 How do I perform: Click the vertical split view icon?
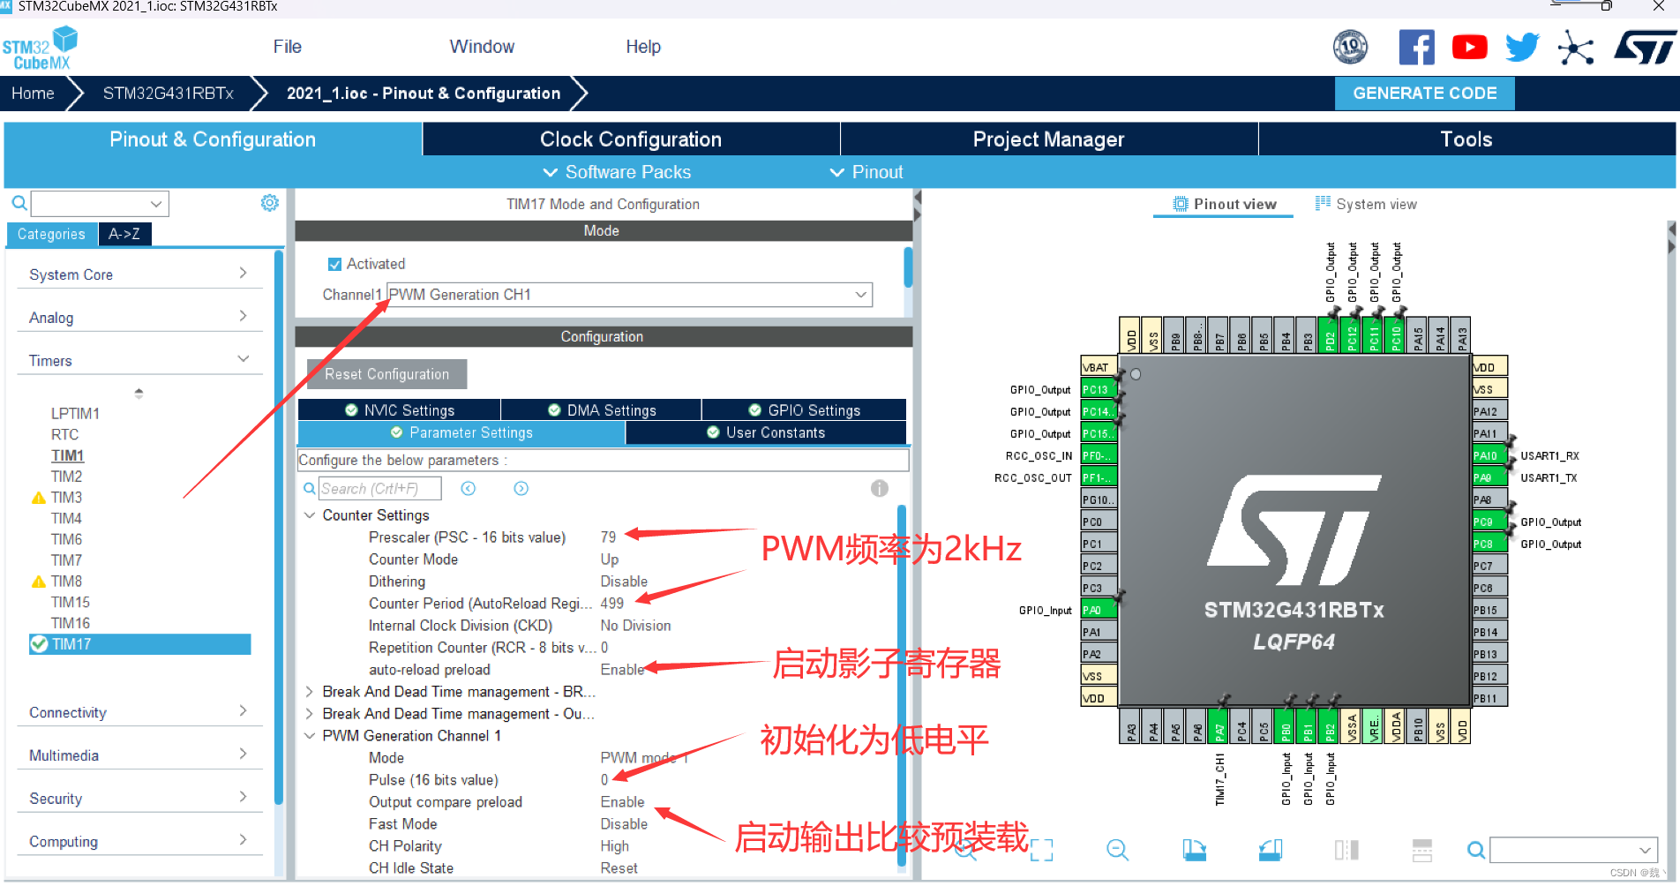[x=1346, y=850]
